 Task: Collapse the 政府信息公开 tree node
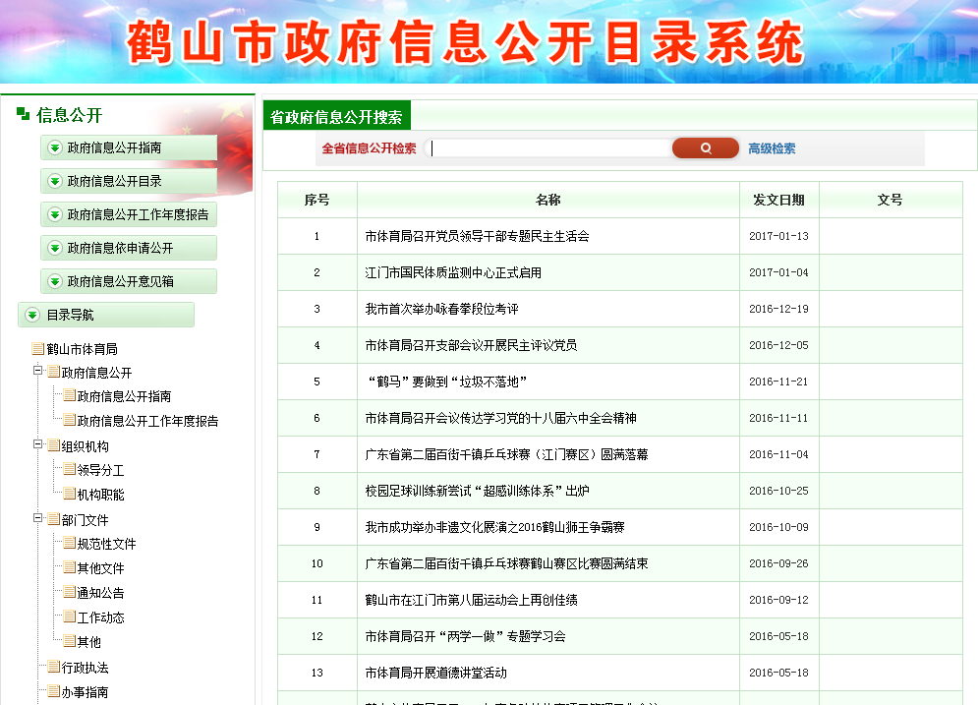tap(38, 372)
